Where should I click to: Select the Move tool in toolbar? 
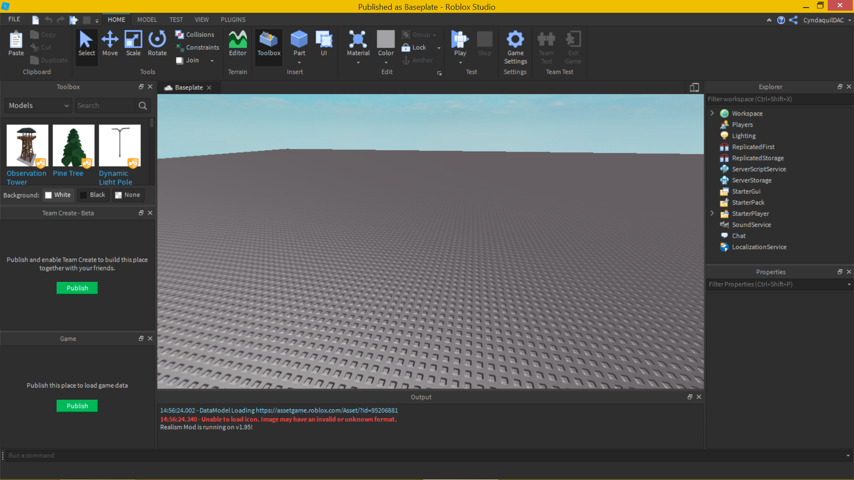coord(109,44)
